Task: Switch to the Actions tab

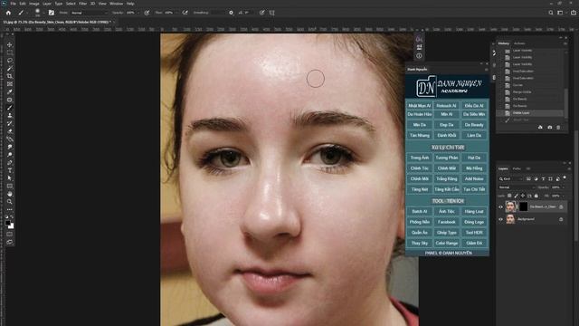Action: [519, 43]
